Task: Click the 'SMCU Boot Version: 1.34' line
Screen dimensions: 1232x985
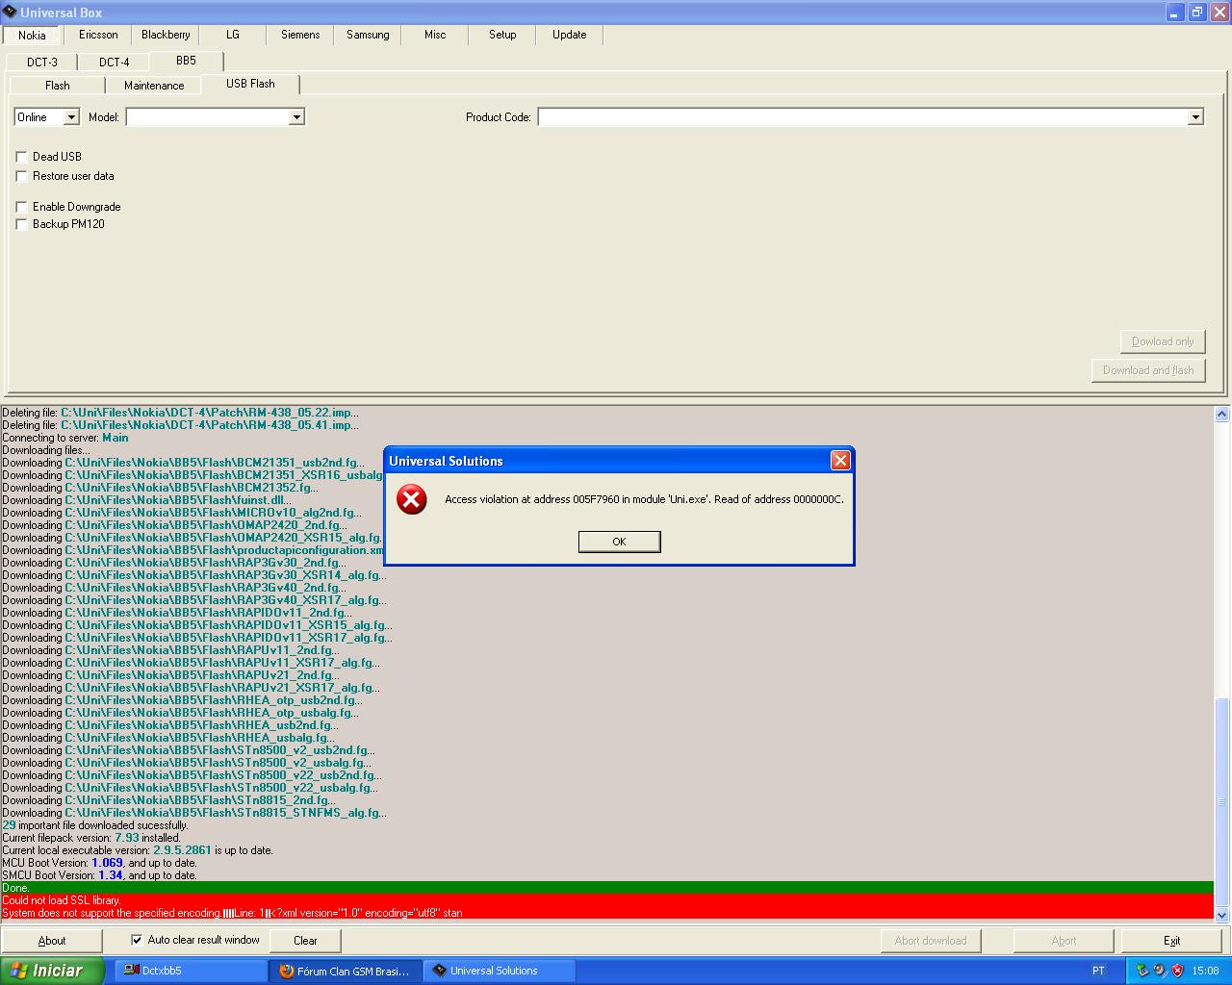Action: click(x=99, y=875)
